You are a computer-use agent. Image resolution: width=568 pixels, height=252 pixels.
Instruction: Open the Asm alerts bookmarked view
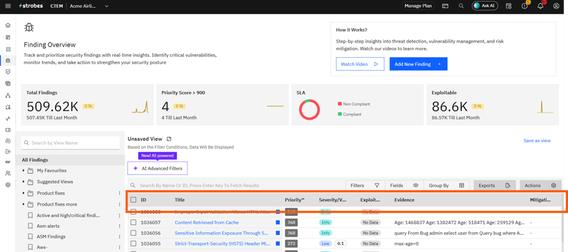(48, 226)
